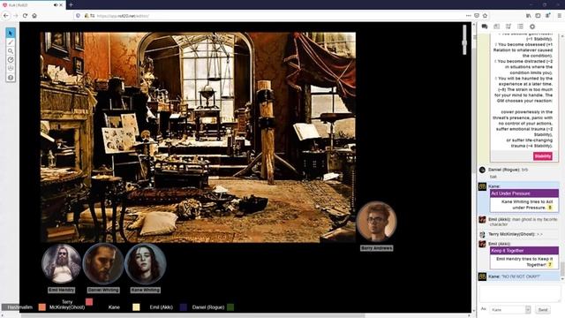
Task: Click the Pocket save icon
Action: 477,16
